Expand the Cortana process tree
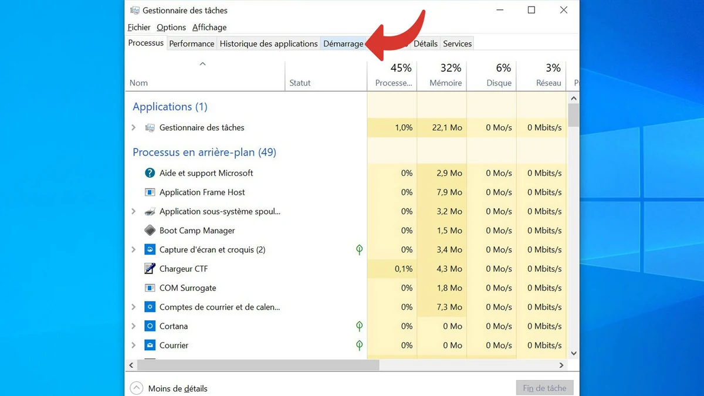Viewport: 704px width, 396px height. coord(133,326)
